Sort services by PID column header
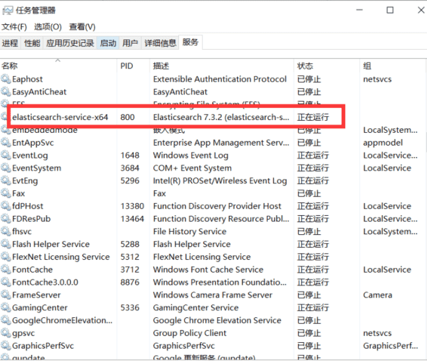This screenshot has width=427, height=363. coord(133,66)
